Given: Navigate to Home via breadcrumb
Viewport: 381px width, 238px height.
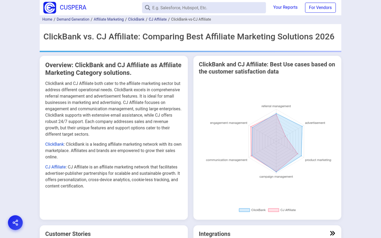Looking at the screenshot, I should tap(47, 19).
